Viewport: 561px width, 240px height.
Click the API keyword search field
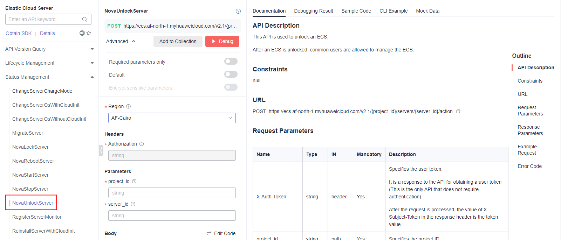click(x=48, y=19)
